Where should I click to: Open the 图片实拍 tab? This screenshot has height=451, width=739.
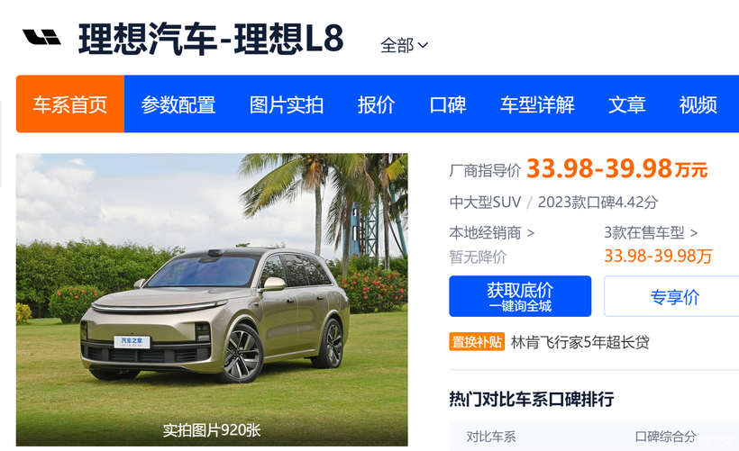(x=286, y=104)
